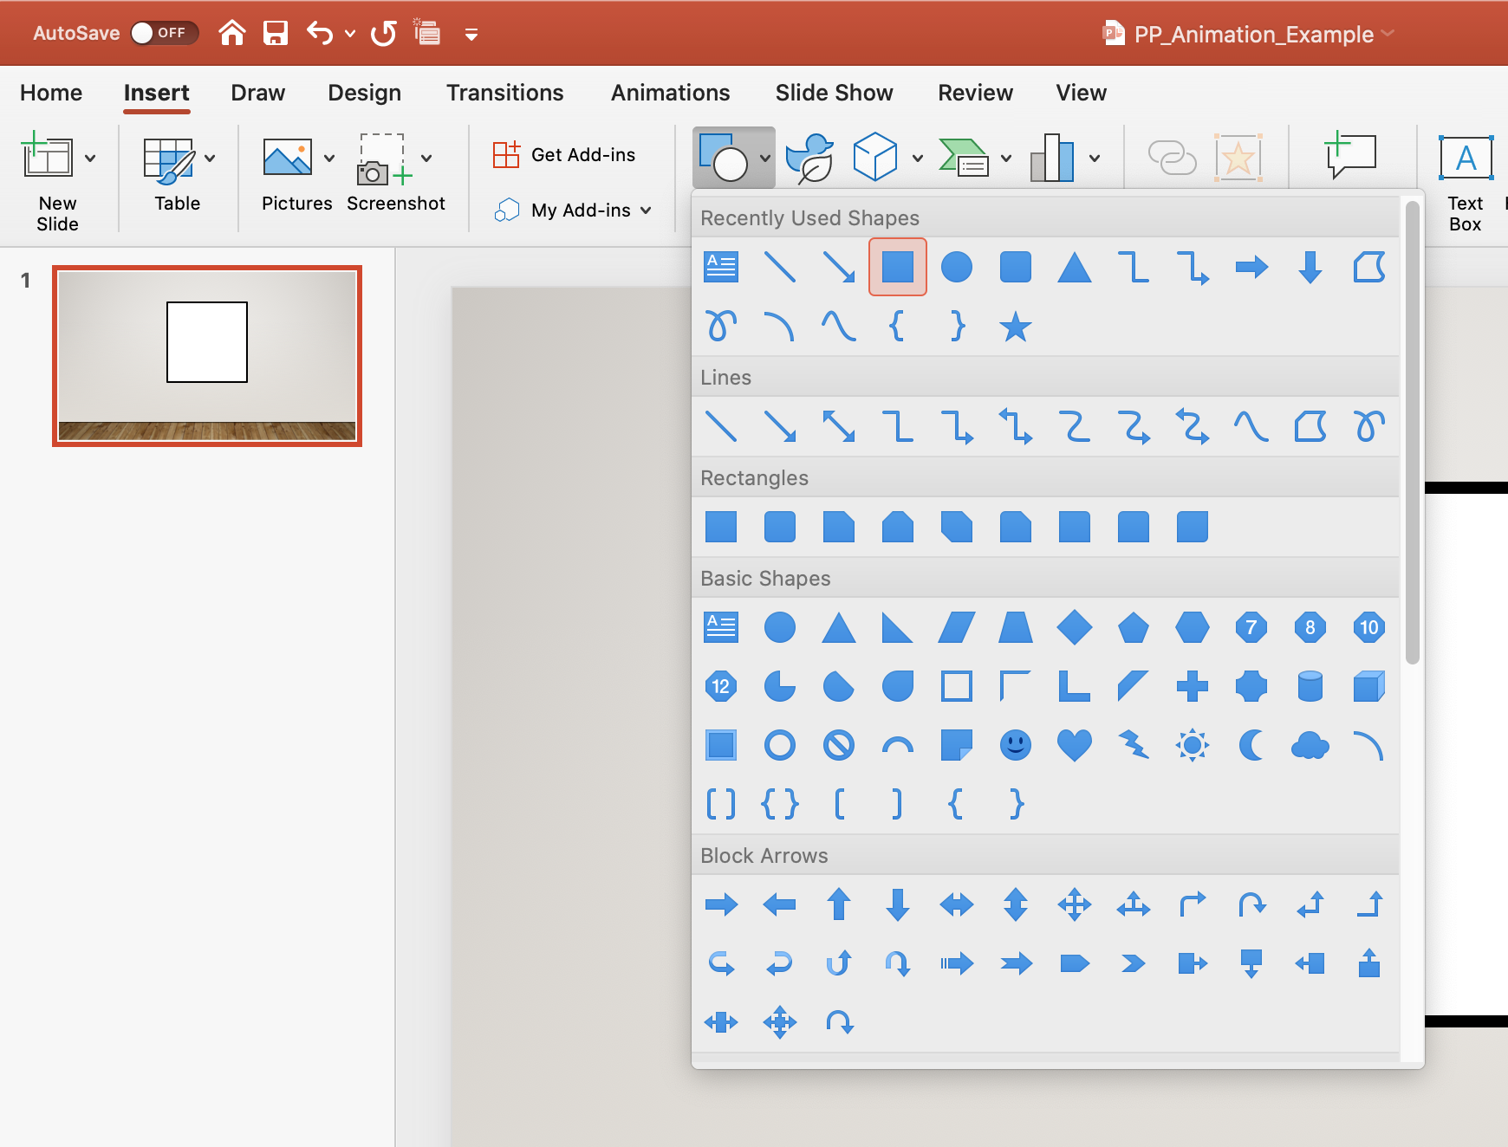Select the smiley face shape
The height and width of the screenshot is (1147, 1508).
point(1015,745)
